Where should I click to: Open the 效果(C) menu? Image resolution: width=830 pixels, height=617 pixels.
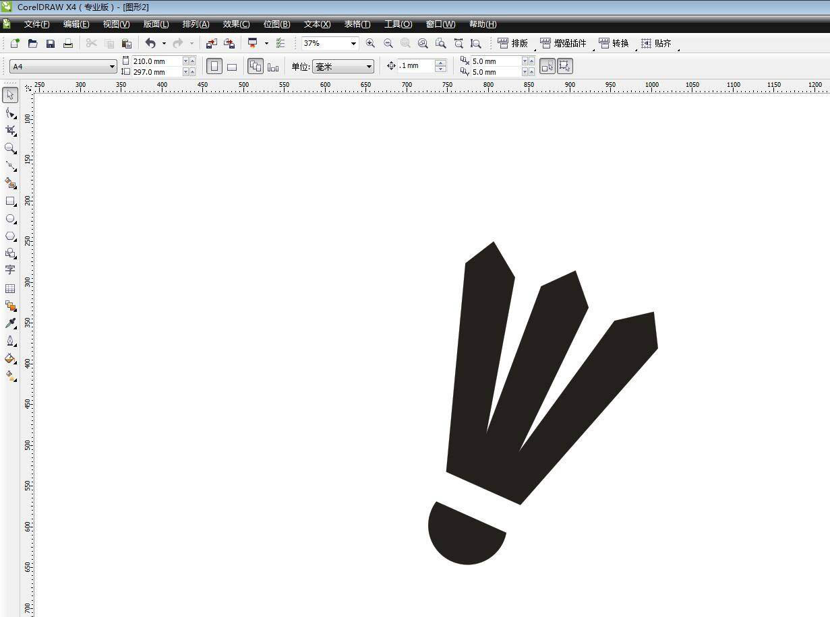(236, 24)
